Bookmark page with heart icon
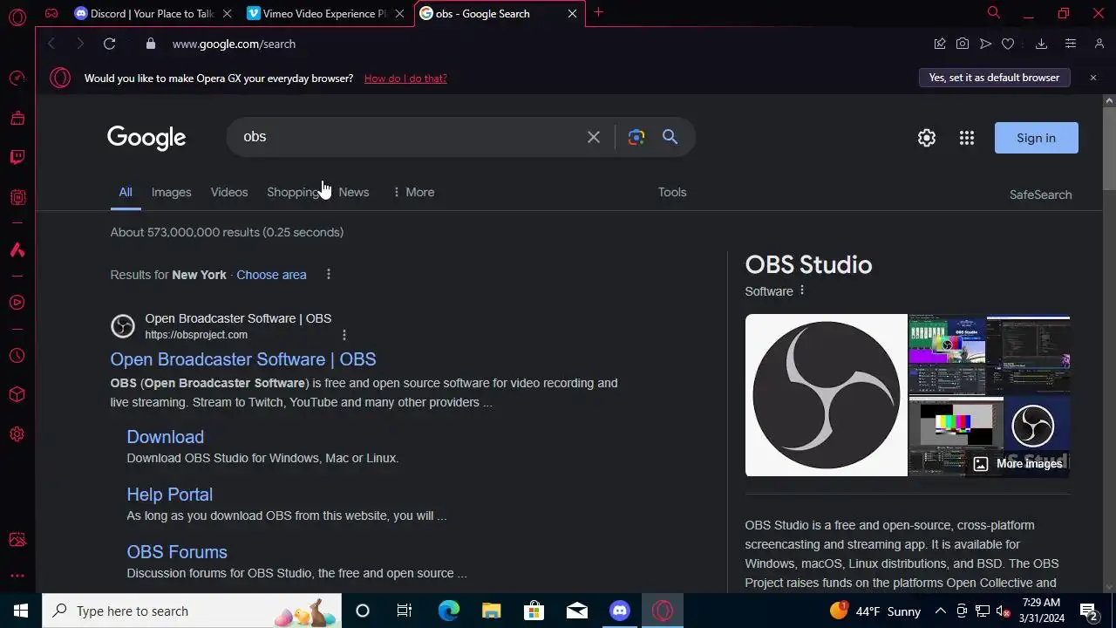 [1008, 44]
